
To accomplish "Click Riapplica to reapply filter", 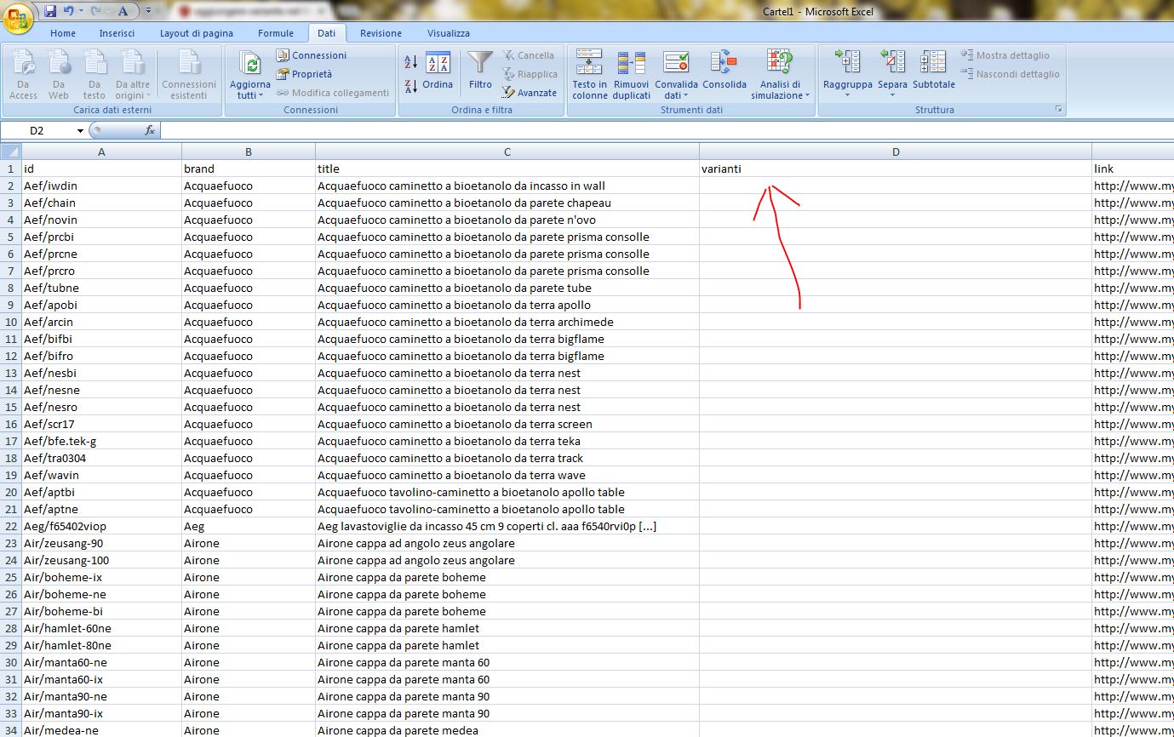I will coord(530,74).
